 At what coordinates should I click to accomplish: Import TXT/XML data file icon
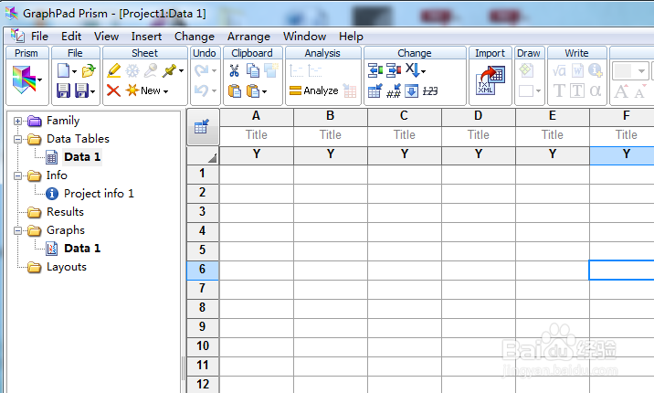click(x=490, y=80)
